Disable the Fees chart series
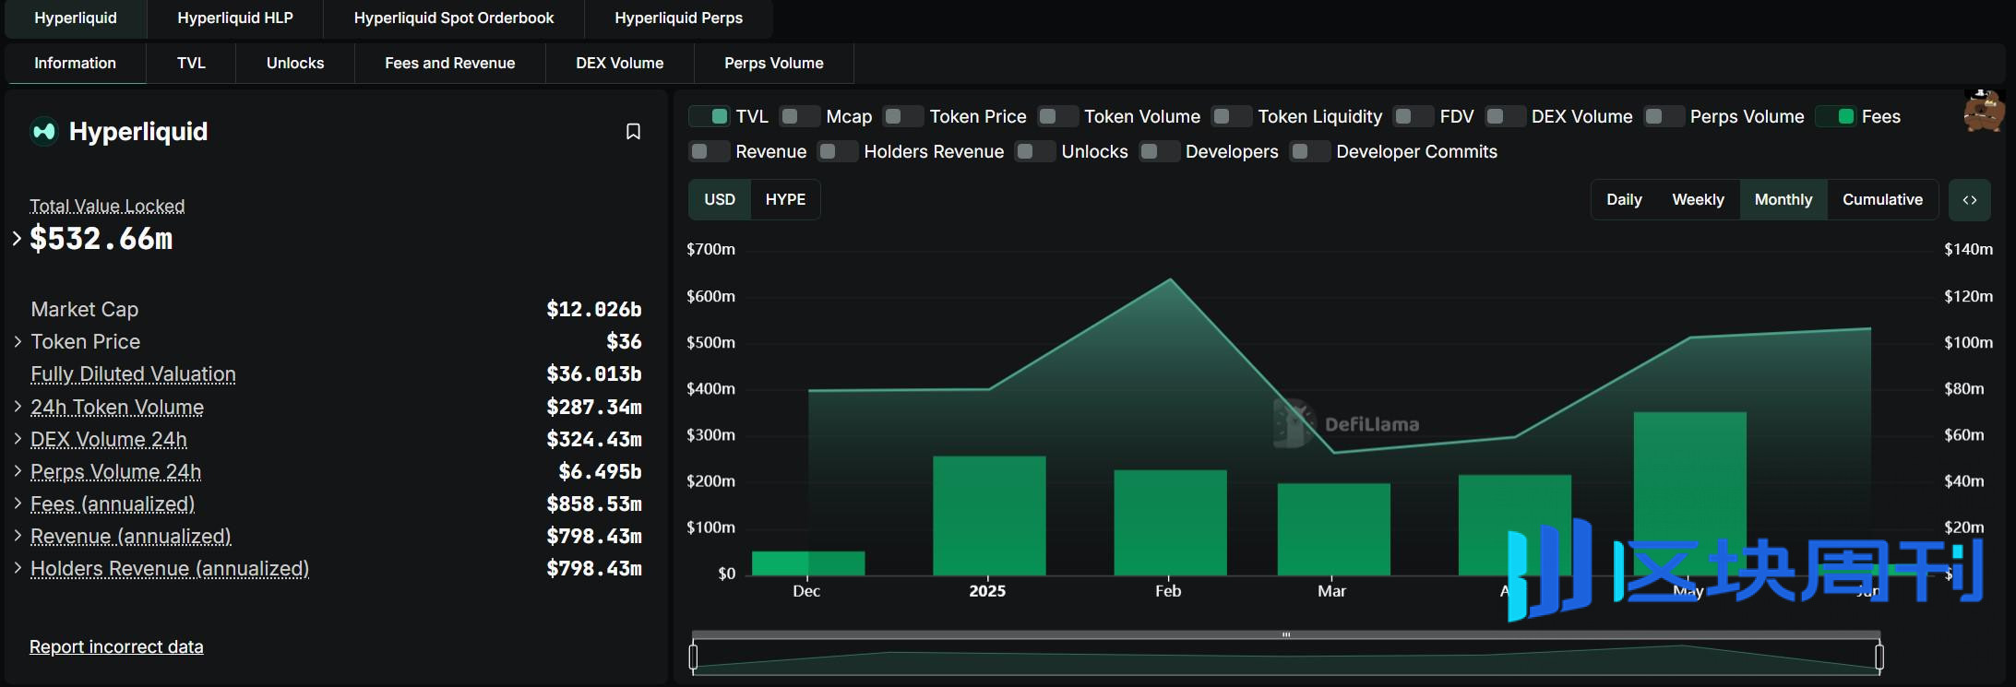The width and height of the screenshot is (2016, 687). point(1835,117)
